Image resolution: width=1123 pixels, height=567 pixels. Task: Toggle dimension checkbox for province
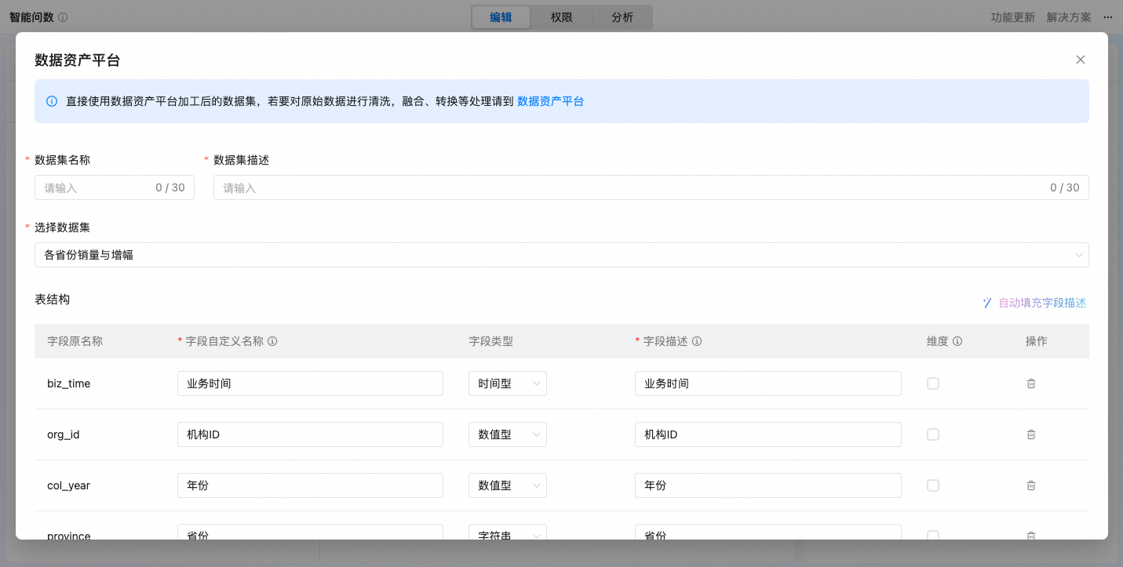point(933,536)
